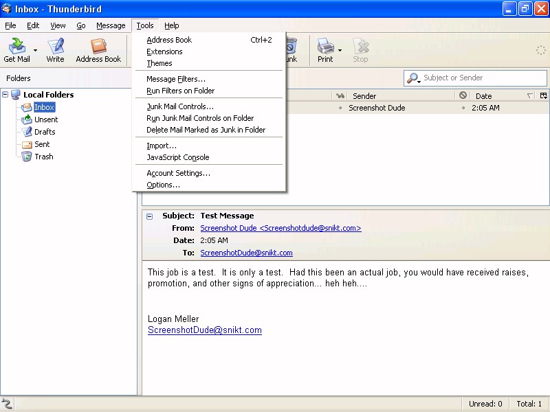550x412 pixels.
Task: Select Extensions in the Tools menu
Action: point(209,51)
